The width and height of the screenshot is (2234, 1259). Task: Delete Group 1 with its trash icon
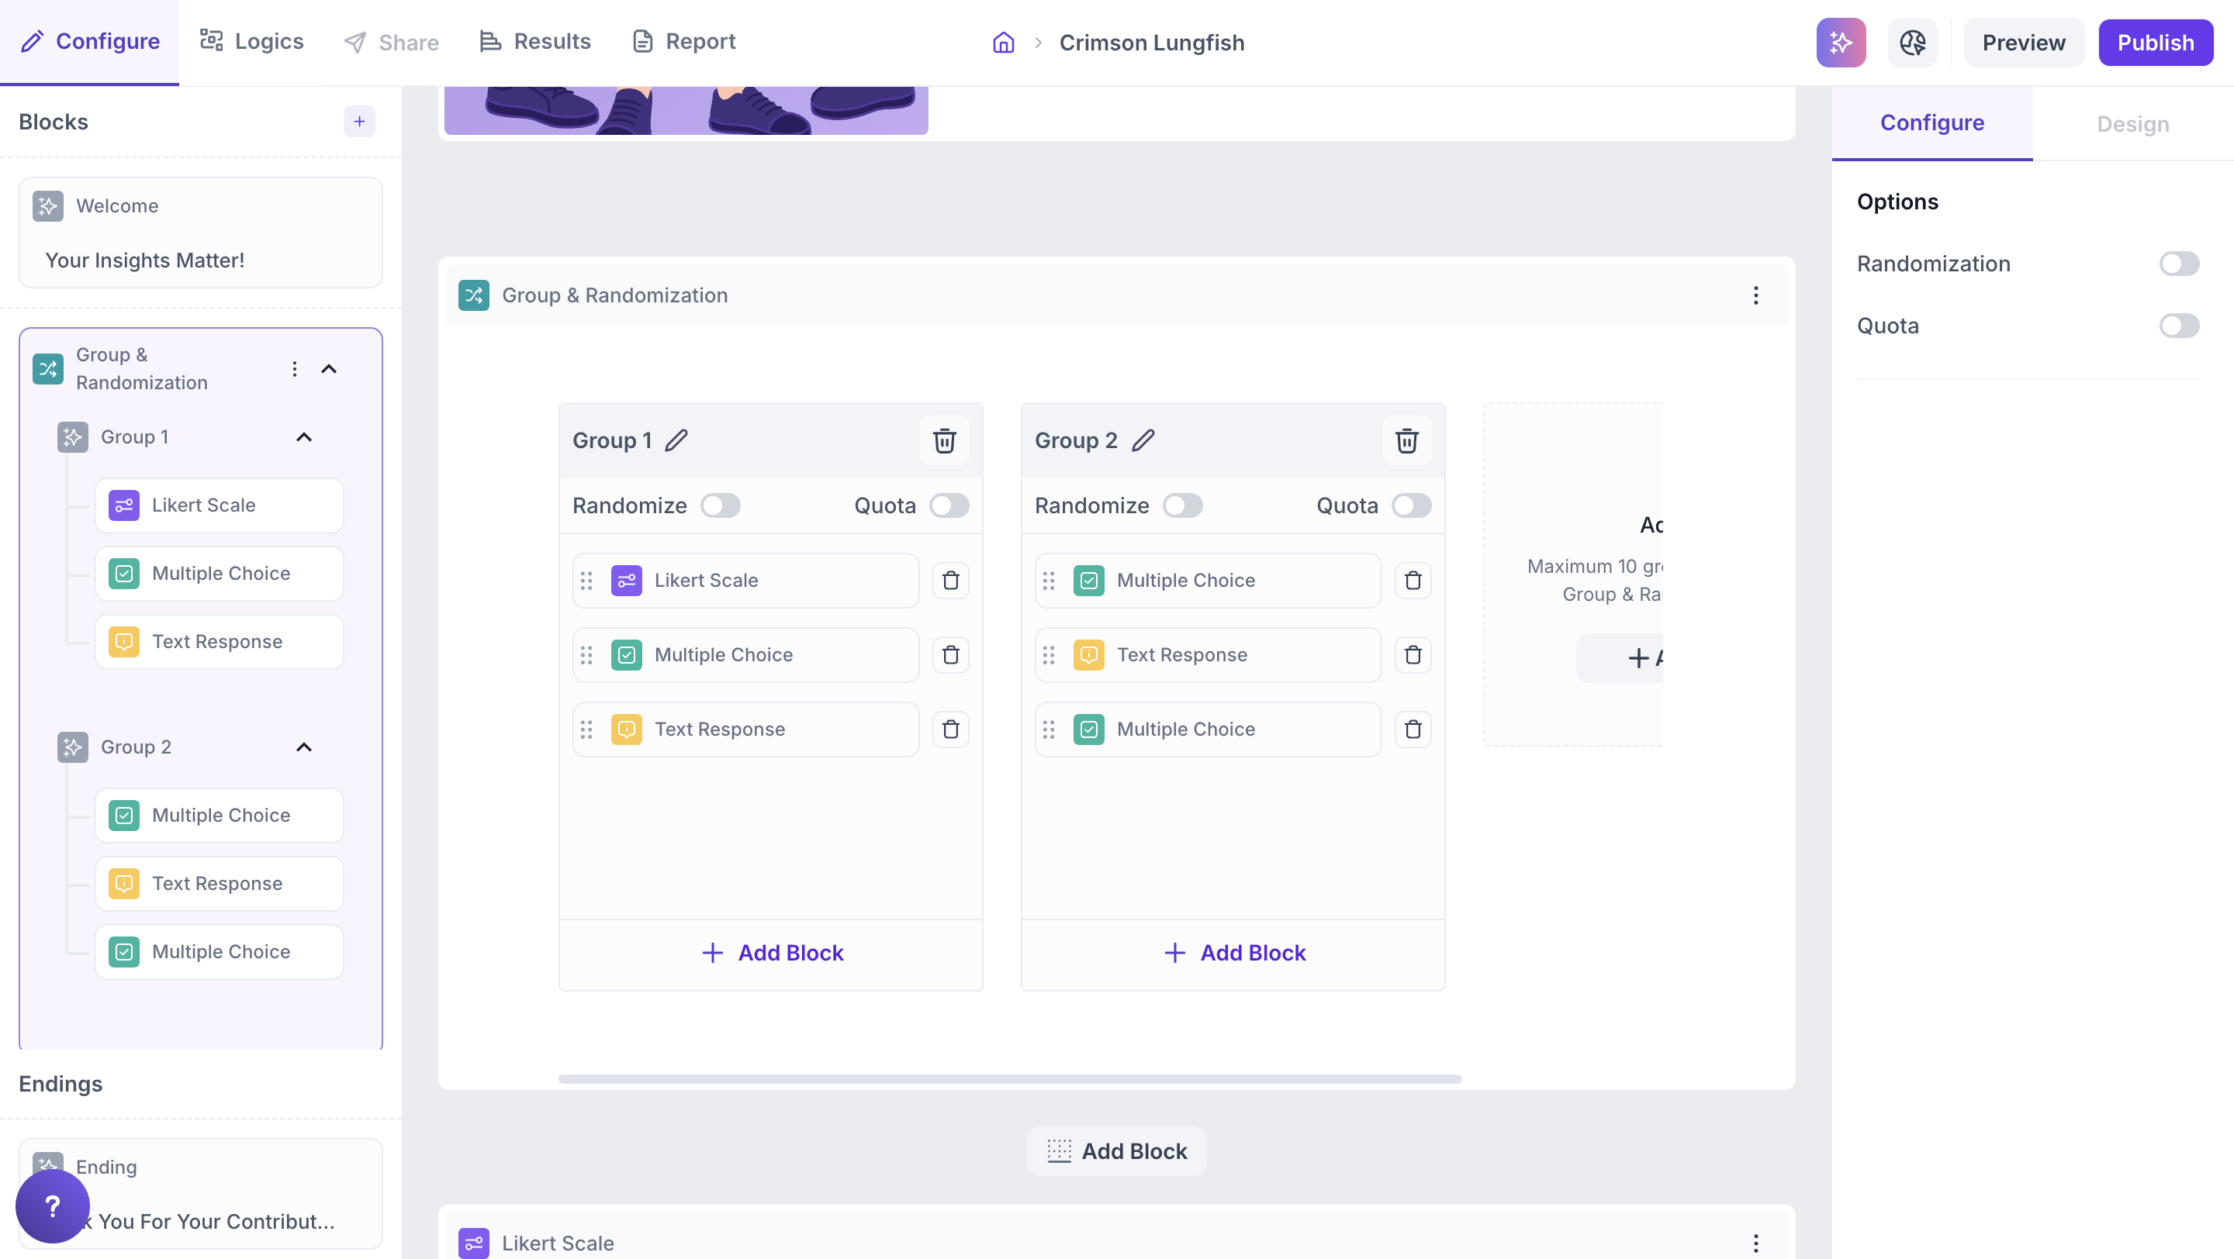coord(945,440)
